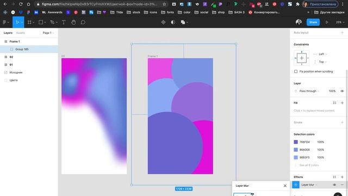This screenshot has width=348, height=196.
Task: Add a new effect with plus icon
Action: click(x=342, y=177)
